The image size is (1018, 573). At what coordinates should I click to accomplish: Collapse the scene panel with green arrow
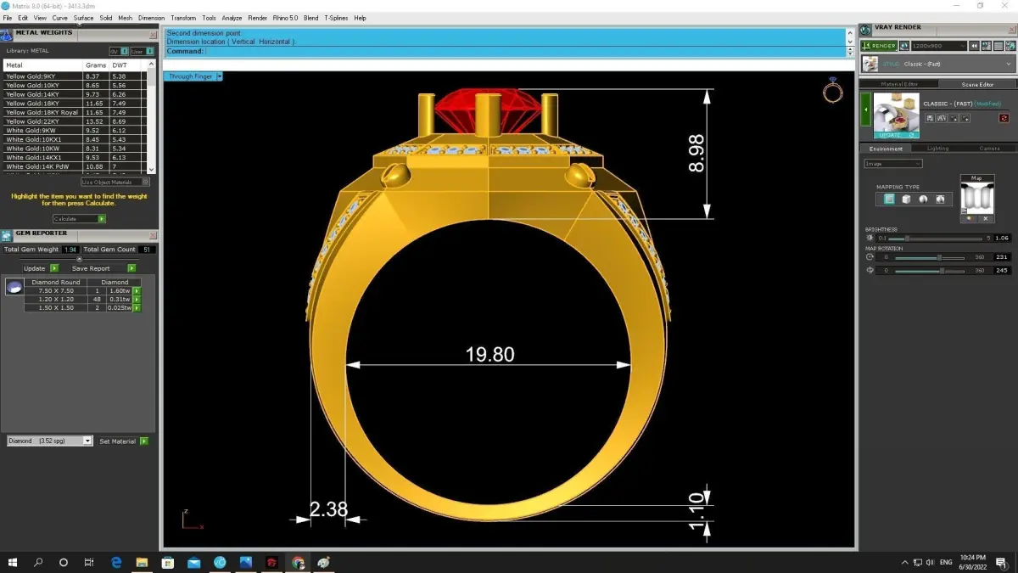pos(866,110)
